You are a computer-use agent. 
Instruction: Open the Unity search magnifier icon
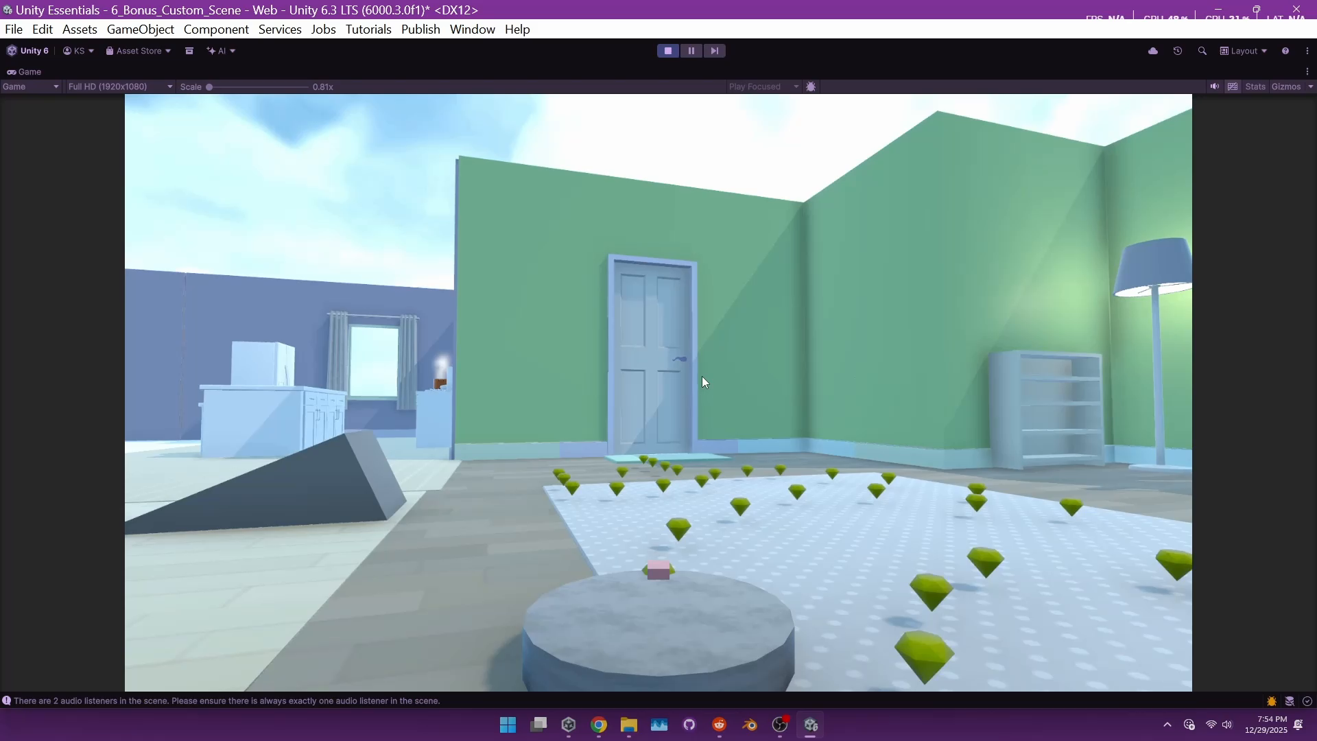[x=1202, y=51]
